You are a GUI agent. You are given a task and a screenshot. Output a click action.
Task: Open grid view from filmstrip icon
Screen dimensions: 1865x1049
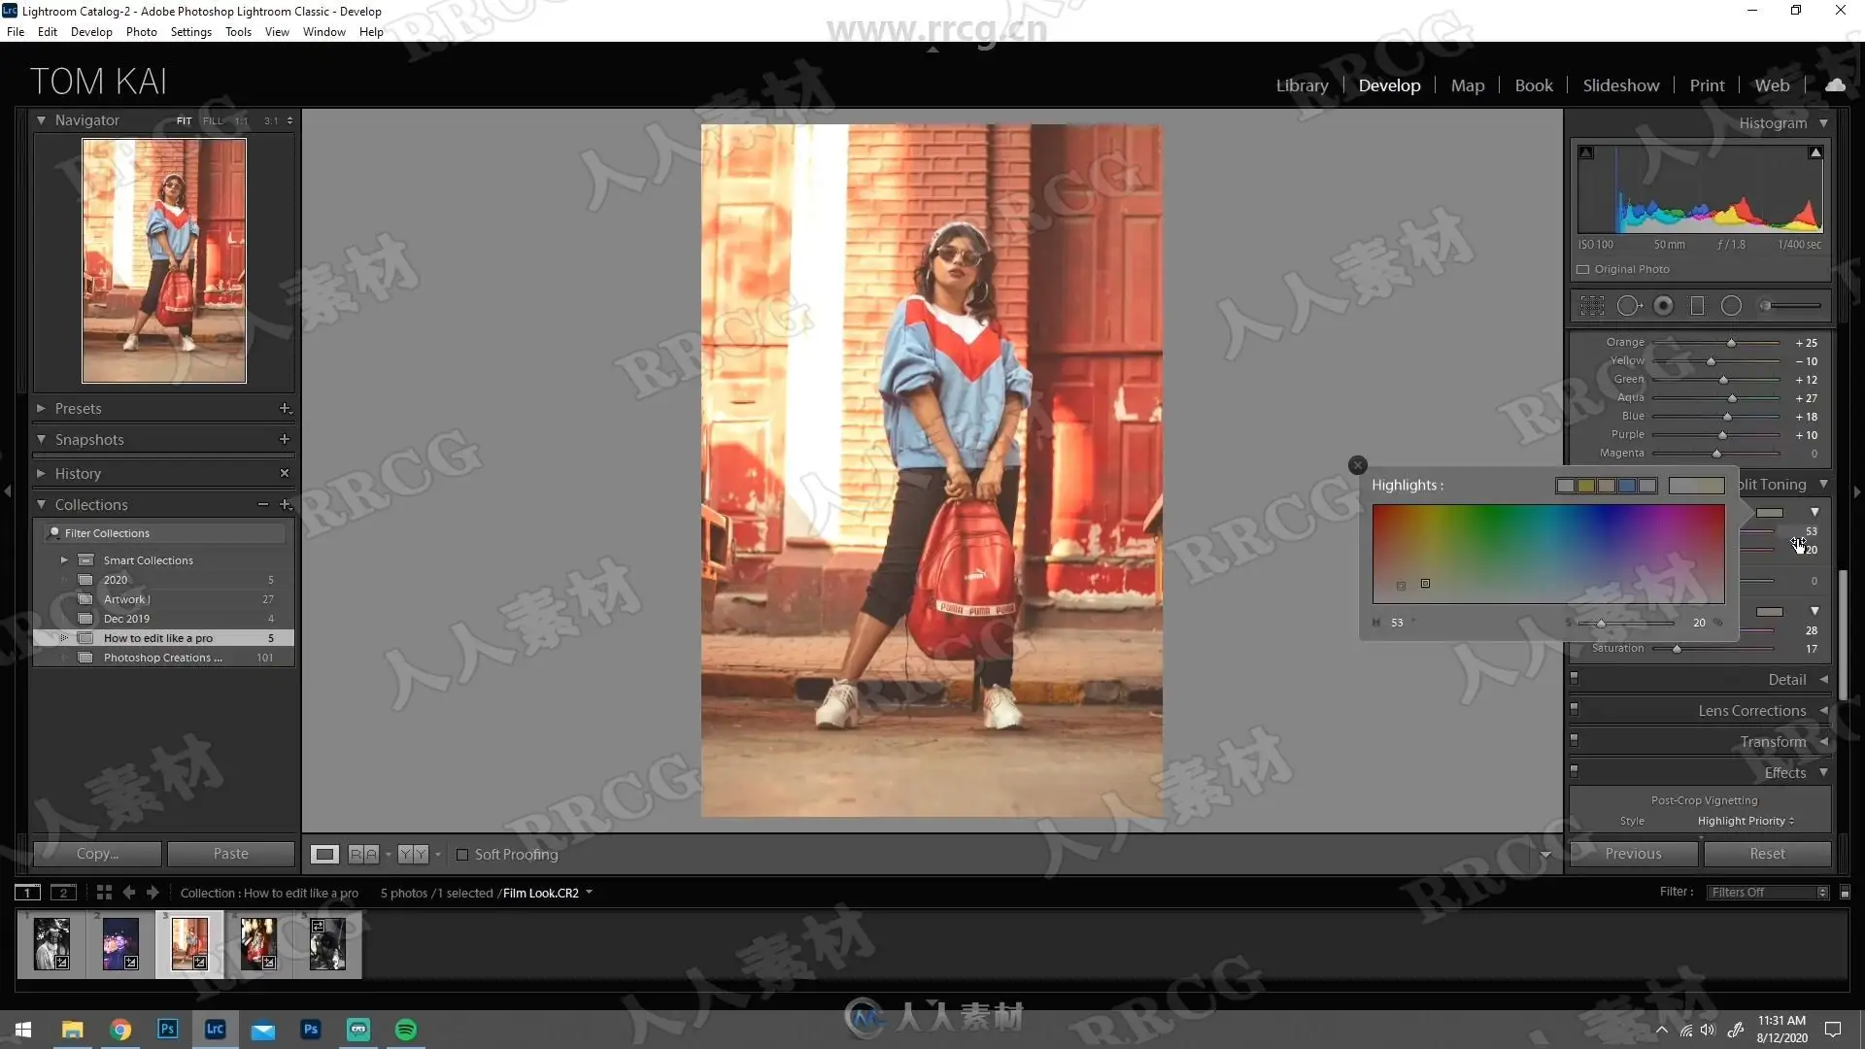(104, 893)
